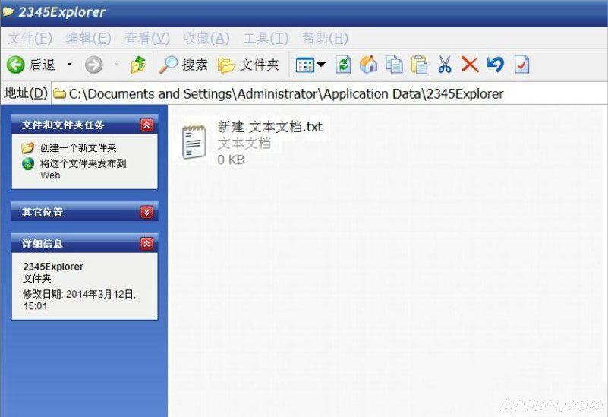Open the Back history dropdown arrow

(69, 64)
